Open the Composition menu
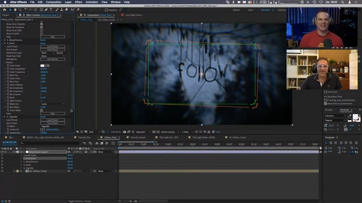Screen dimensions: 362x203 [54, 2]
